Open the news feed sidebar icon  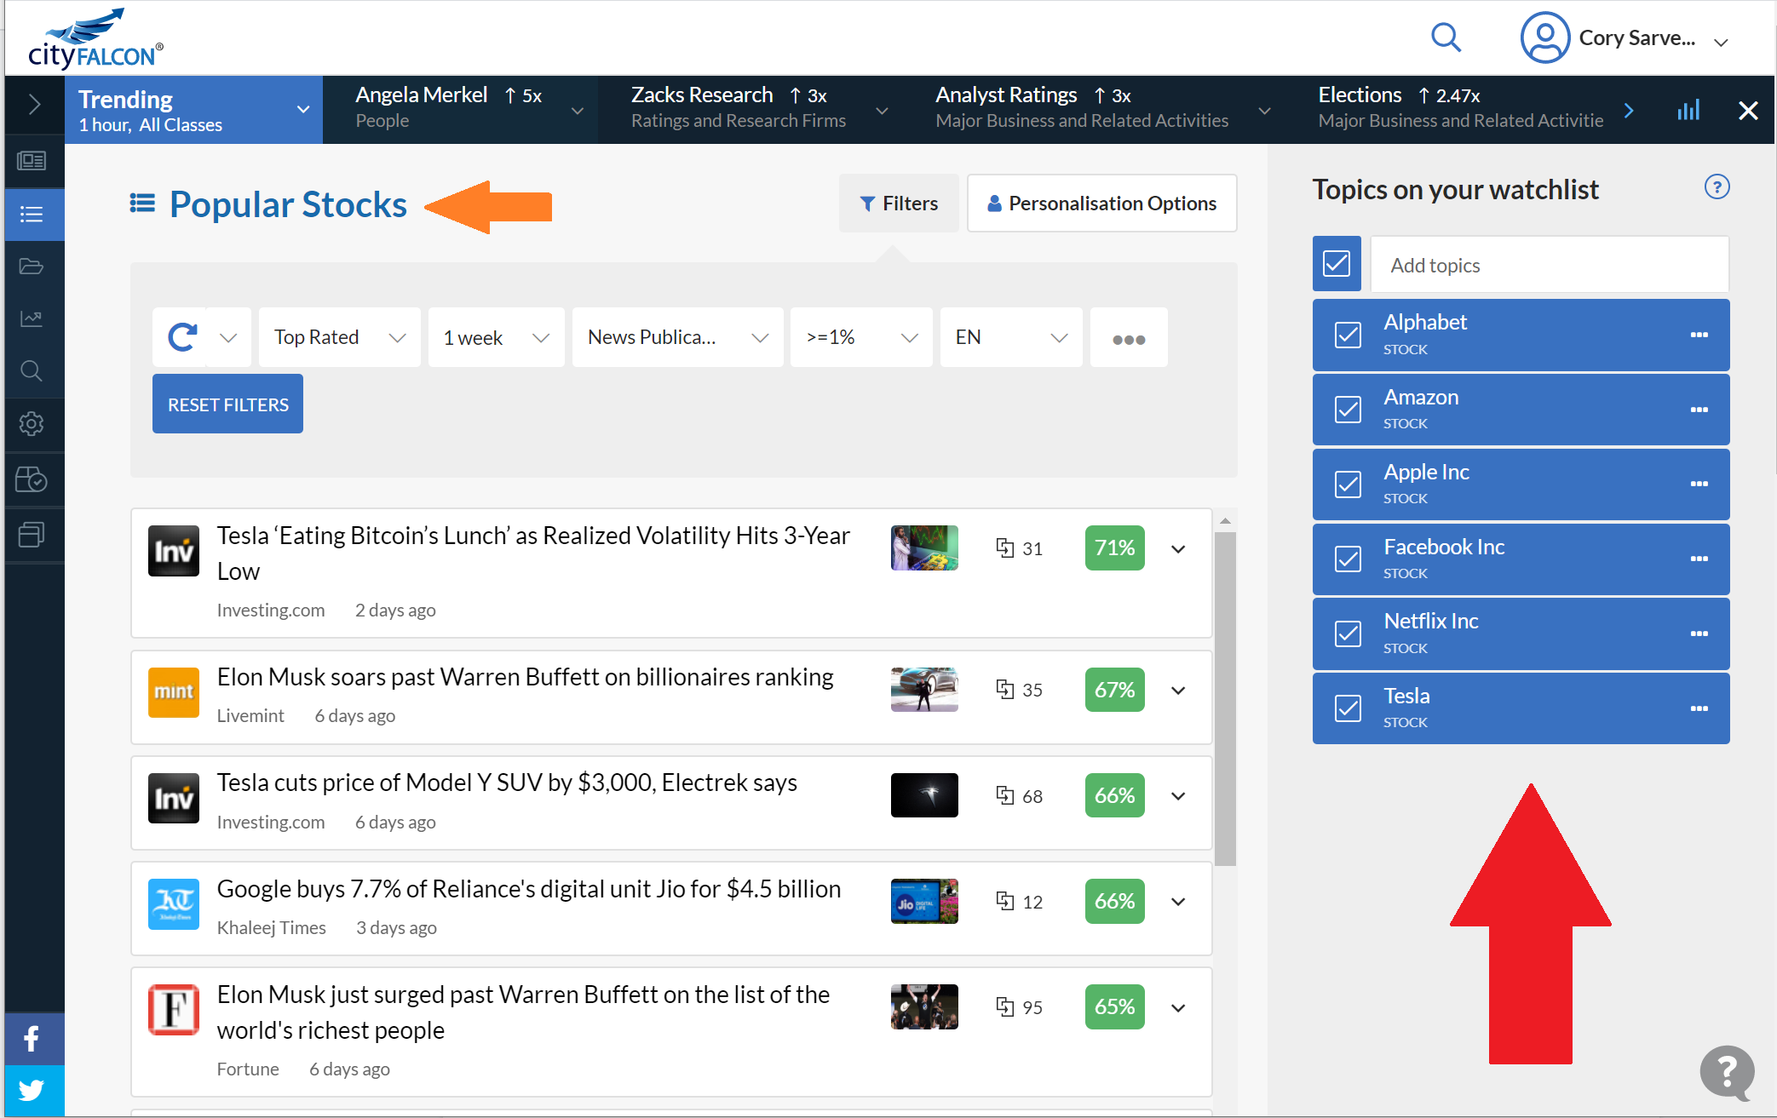click(32, 161)
